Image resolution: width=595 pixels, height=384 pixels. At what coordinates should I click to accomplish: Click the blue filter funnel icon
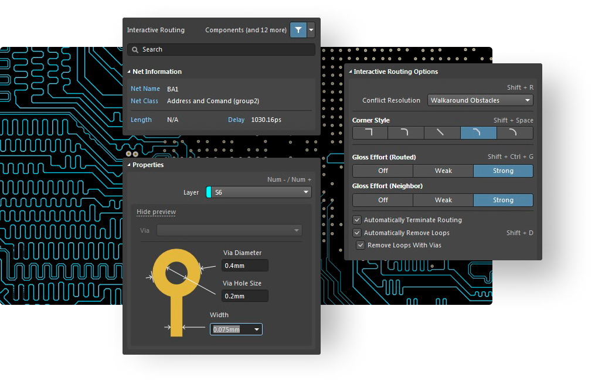pyautogui.click(x=298, y=30)
